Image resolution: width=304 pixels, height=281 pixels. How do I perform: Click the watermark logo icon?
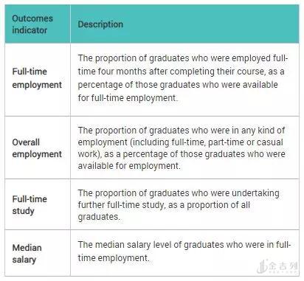(x=262, y=266)
